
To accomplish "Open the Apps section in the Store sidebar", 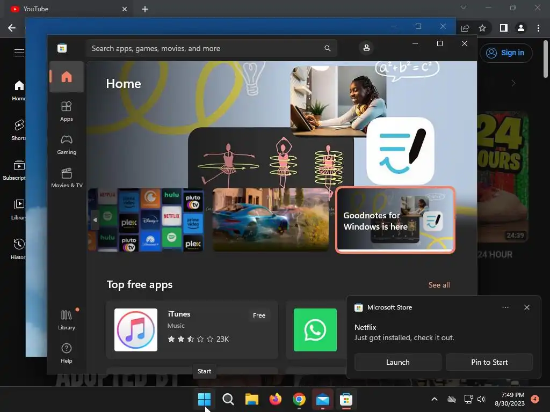I will click(x=67, y=111).
